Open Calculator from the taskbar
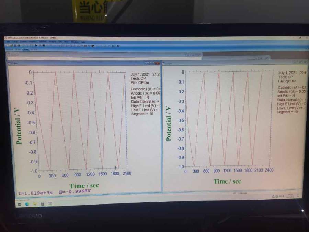The height and width of the screenshot is (232, 309). coord(43,204)
